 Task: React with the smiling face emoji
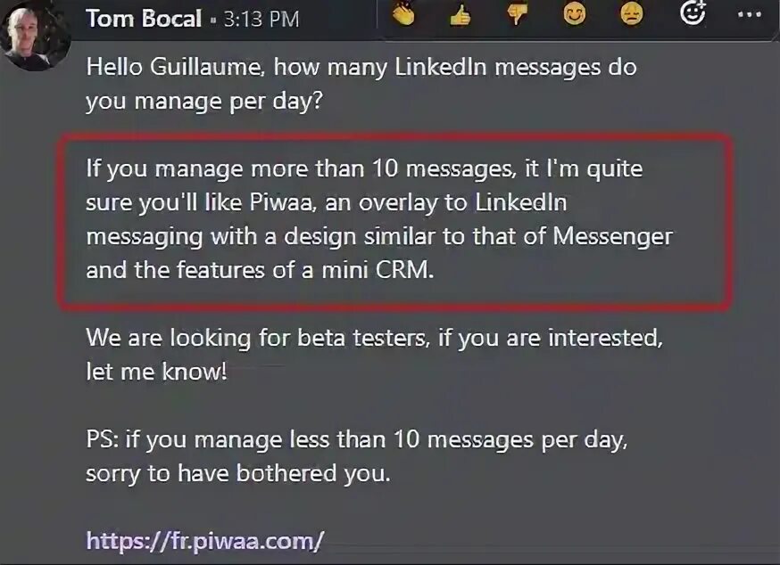pyautogui.click(x=575, y=13)
